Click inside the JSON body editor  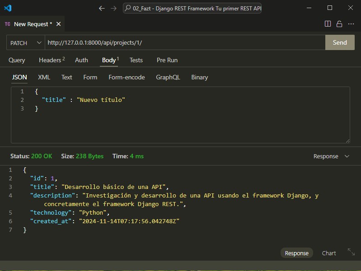[x=181, y=115]
